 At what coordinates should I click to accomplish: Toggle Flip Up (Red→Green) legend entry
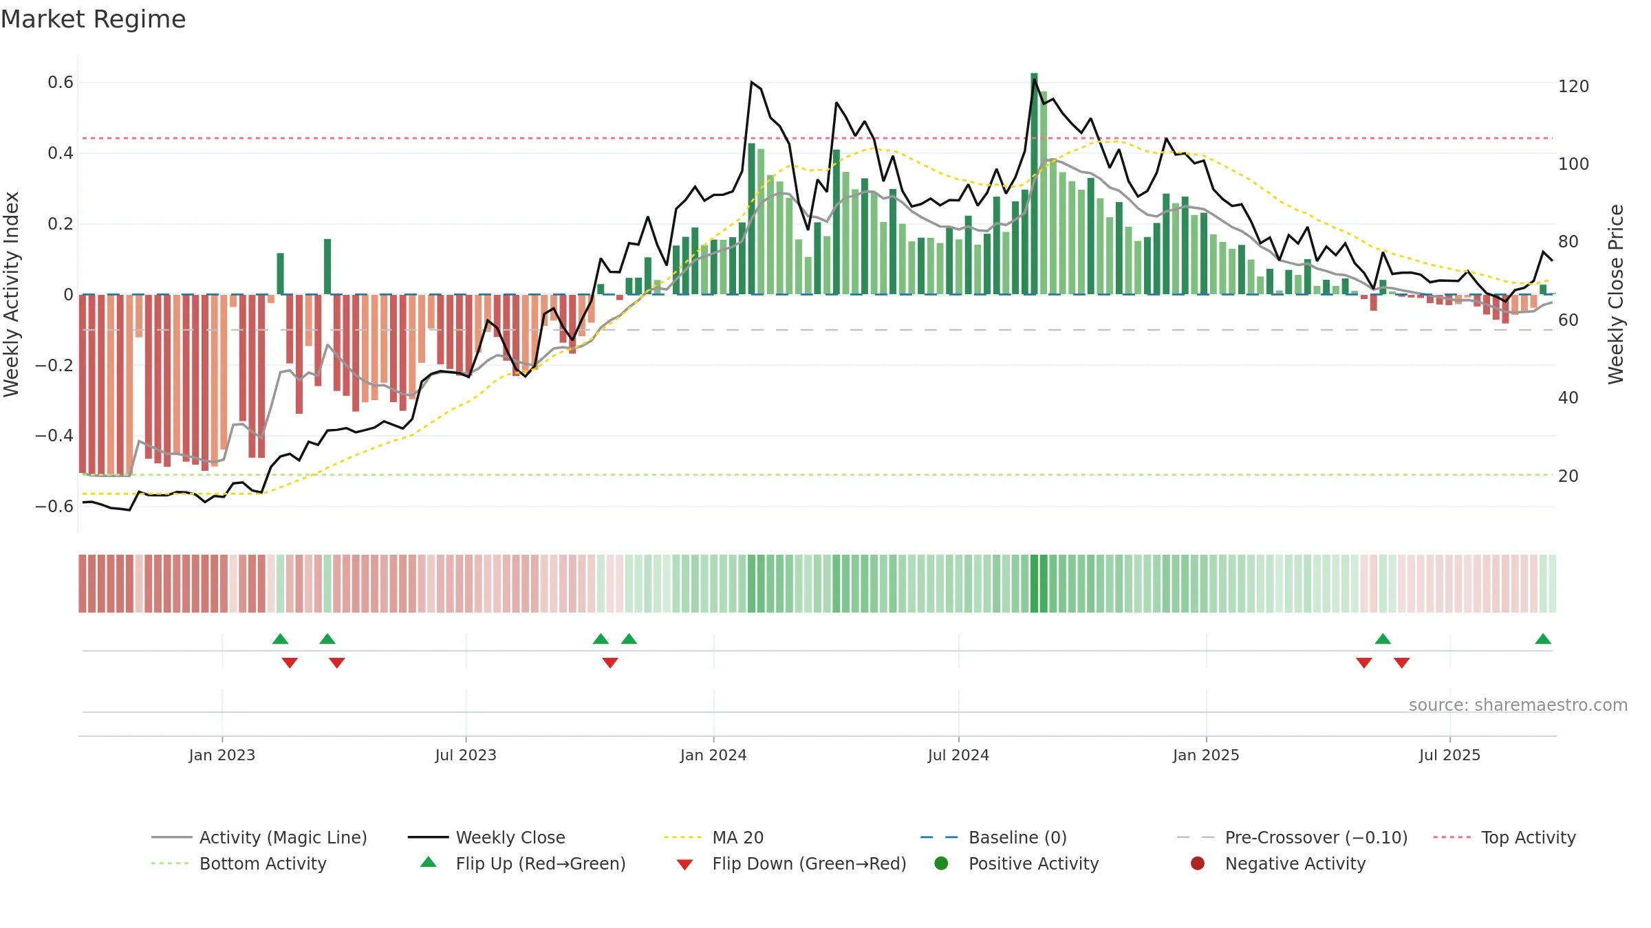[x=524, y=863]
